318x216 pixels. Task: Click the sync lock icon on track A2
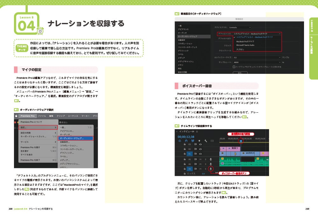pos(195,164)
